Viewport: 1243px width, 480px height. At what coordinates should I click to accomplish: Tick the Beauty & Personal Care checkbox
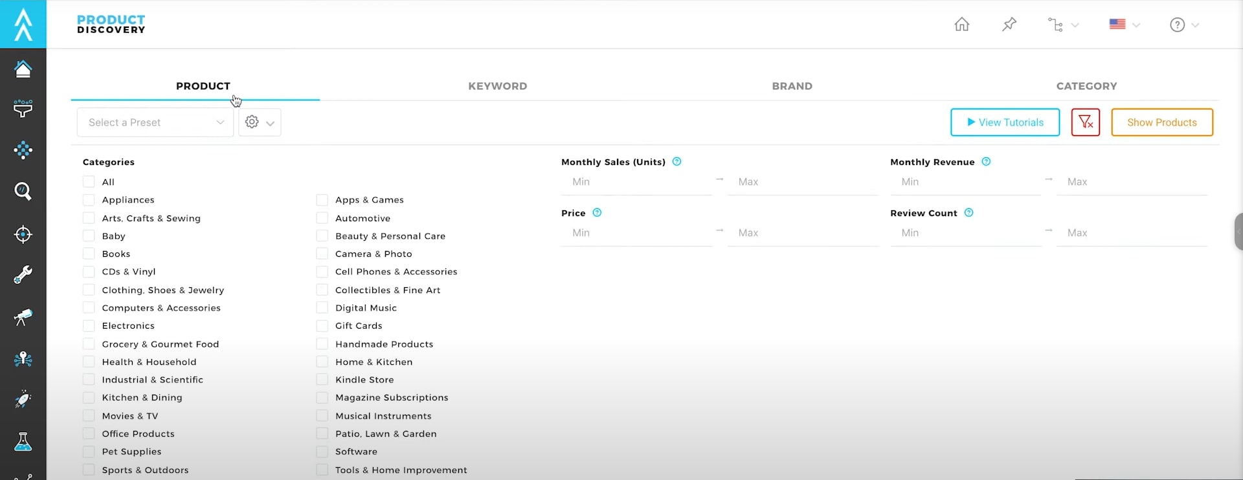(322, 236)
